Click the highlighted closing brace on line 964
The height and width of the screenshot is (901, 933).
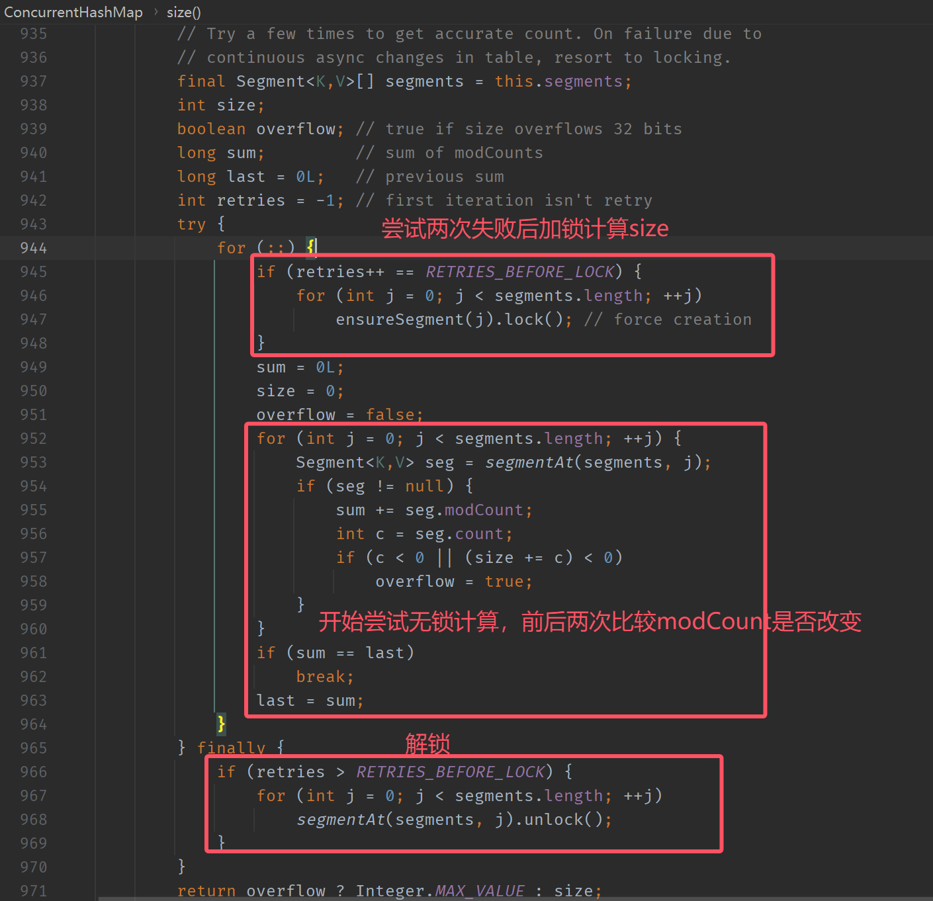click(221, 724)
